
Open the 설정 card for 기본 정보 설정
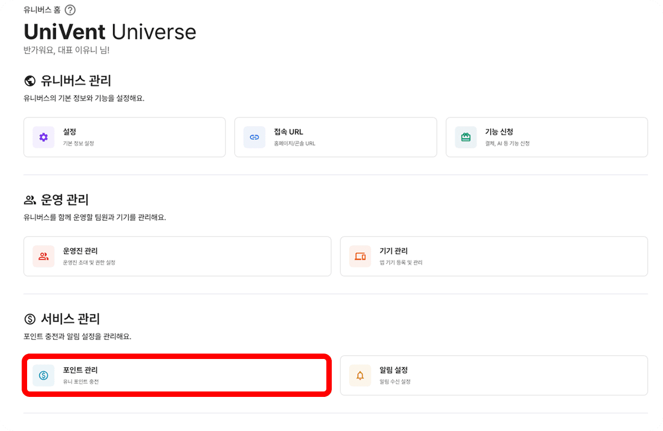[x=124, y=137]
